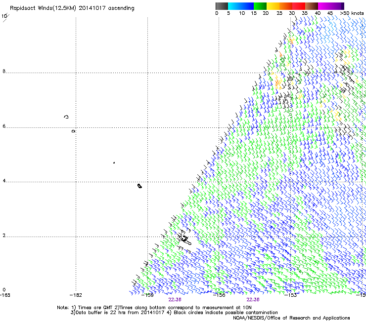Click the latitude 2 axis label

click(x=4, y=236)
